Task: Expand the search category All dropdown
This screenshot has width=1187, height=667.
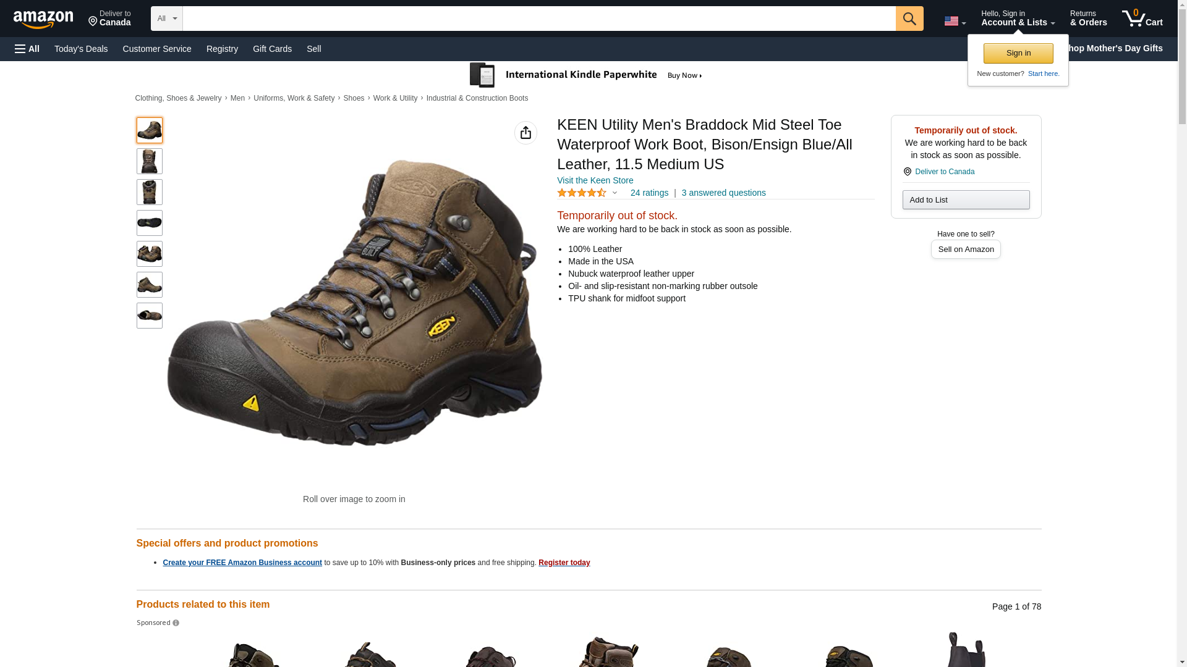Action: (167, 19)
